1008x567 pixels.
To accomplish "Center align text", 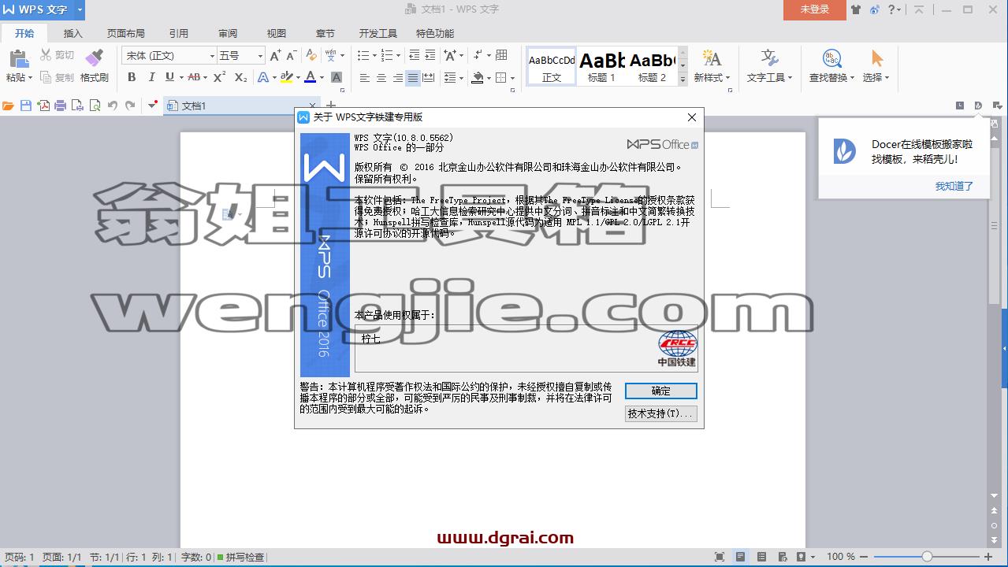I will tap(381, 78).
